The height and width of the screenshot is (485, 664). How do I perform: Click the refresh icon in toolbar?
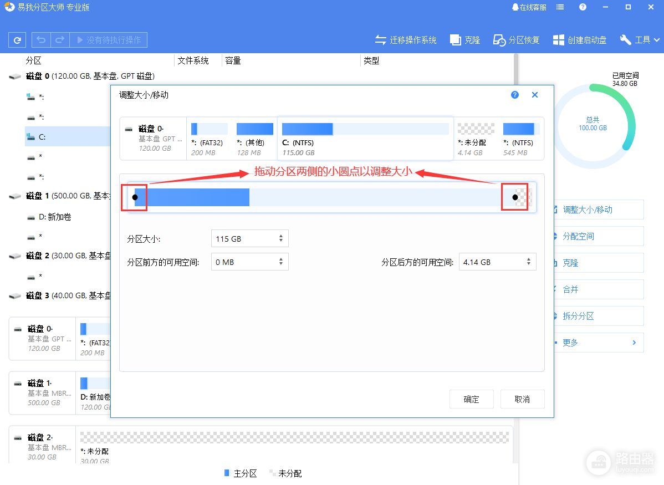point(18,40)
